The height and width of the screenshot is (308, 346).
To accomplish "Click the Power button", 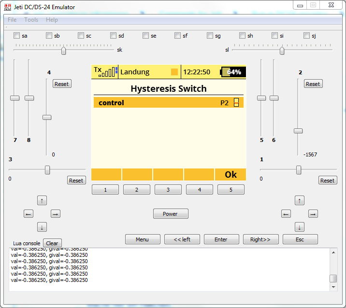I will (171, 214).
